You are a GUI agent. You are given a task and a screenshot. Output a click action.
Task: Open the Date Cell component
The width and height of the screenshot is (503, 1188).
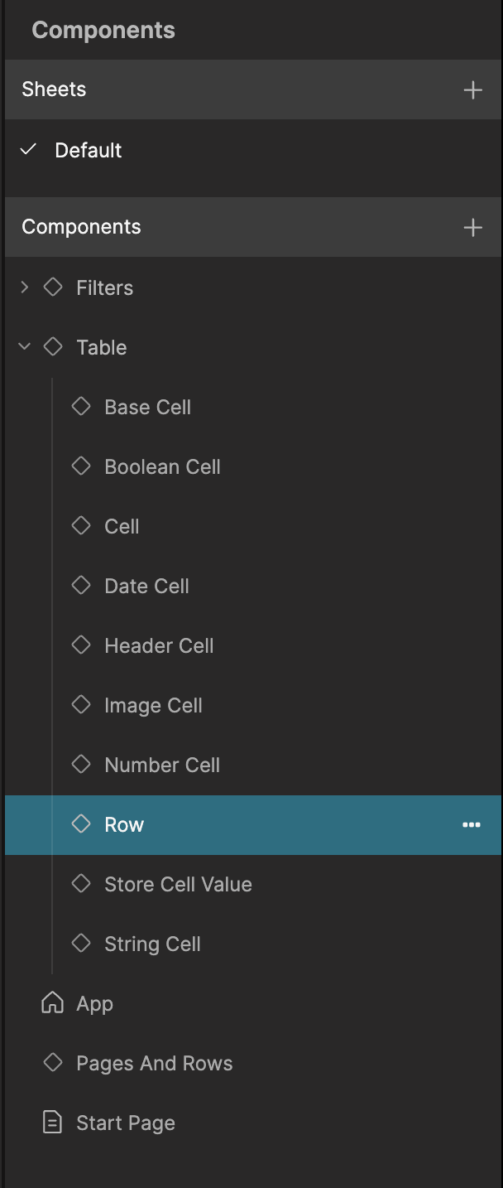pyautogui.click(x=146, y=586)
